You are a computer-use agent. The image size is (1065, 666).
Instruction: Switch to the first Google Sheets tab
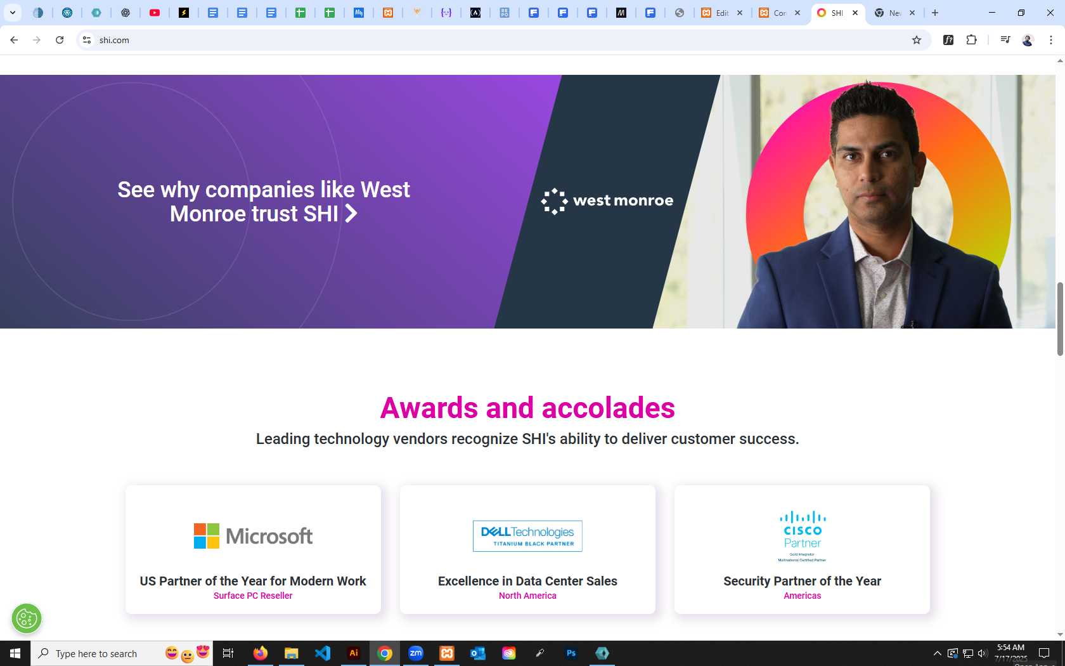click(300, 13)
